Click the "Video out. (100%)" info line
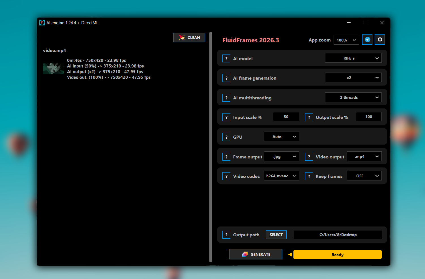This screenshot has width=425, height=279. pos(109,77)
